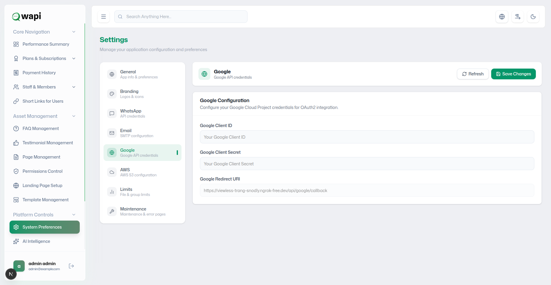Click the Short Links chain icon
551x285 pixels.
click(x=16, y=101)
